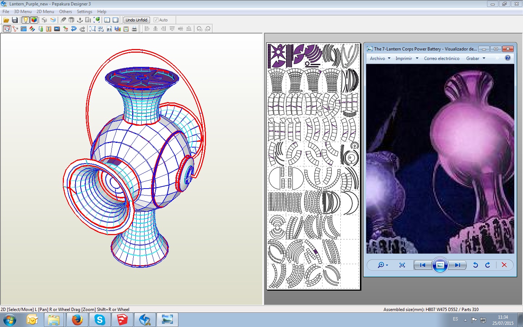Click the blue curved rotate arrow tool
The image size is (523, 327).
pos(74,29)
